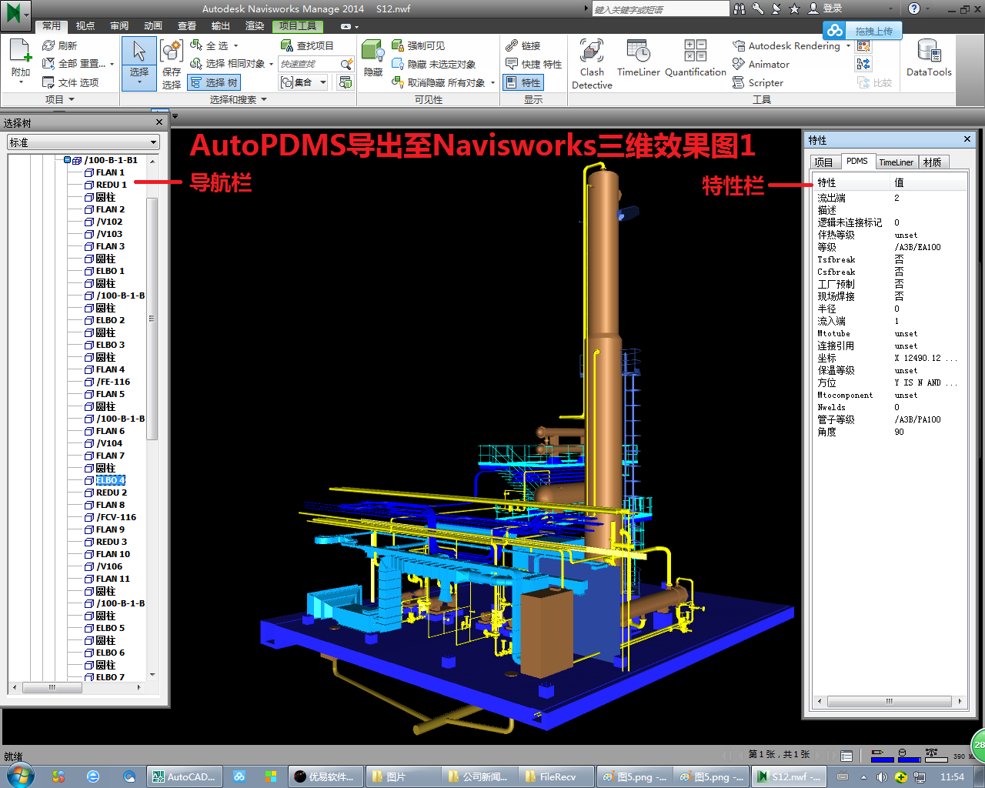This screenshot has width=985, height=788.
Task: Click the 刷新 refresh button
Action: tap(60, 46)
